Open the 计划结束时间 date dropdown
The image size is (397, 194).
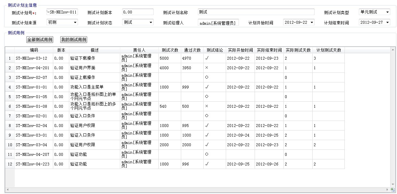[387, 22]
